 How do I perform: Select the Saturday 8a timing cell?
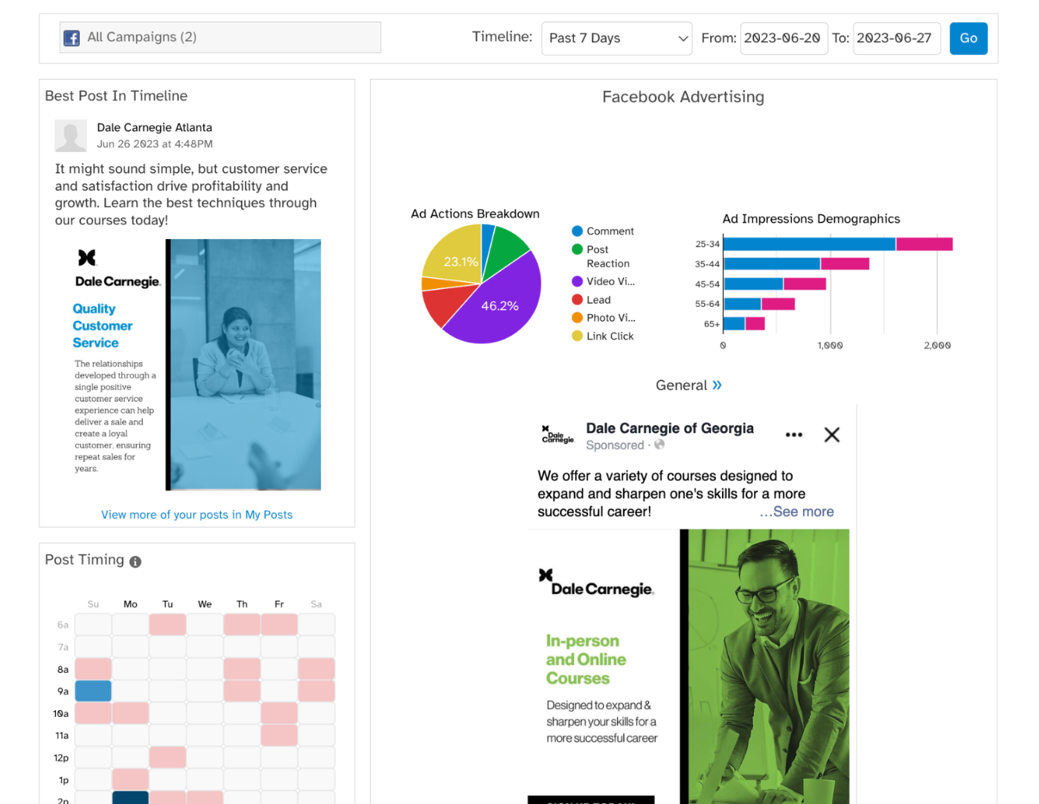pyautogui.click(x=316, y=669)
